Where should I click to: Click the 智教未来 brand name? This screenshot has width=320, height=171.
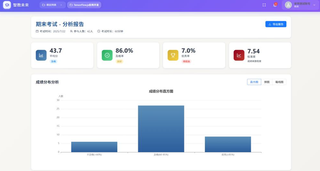(21, 5)
